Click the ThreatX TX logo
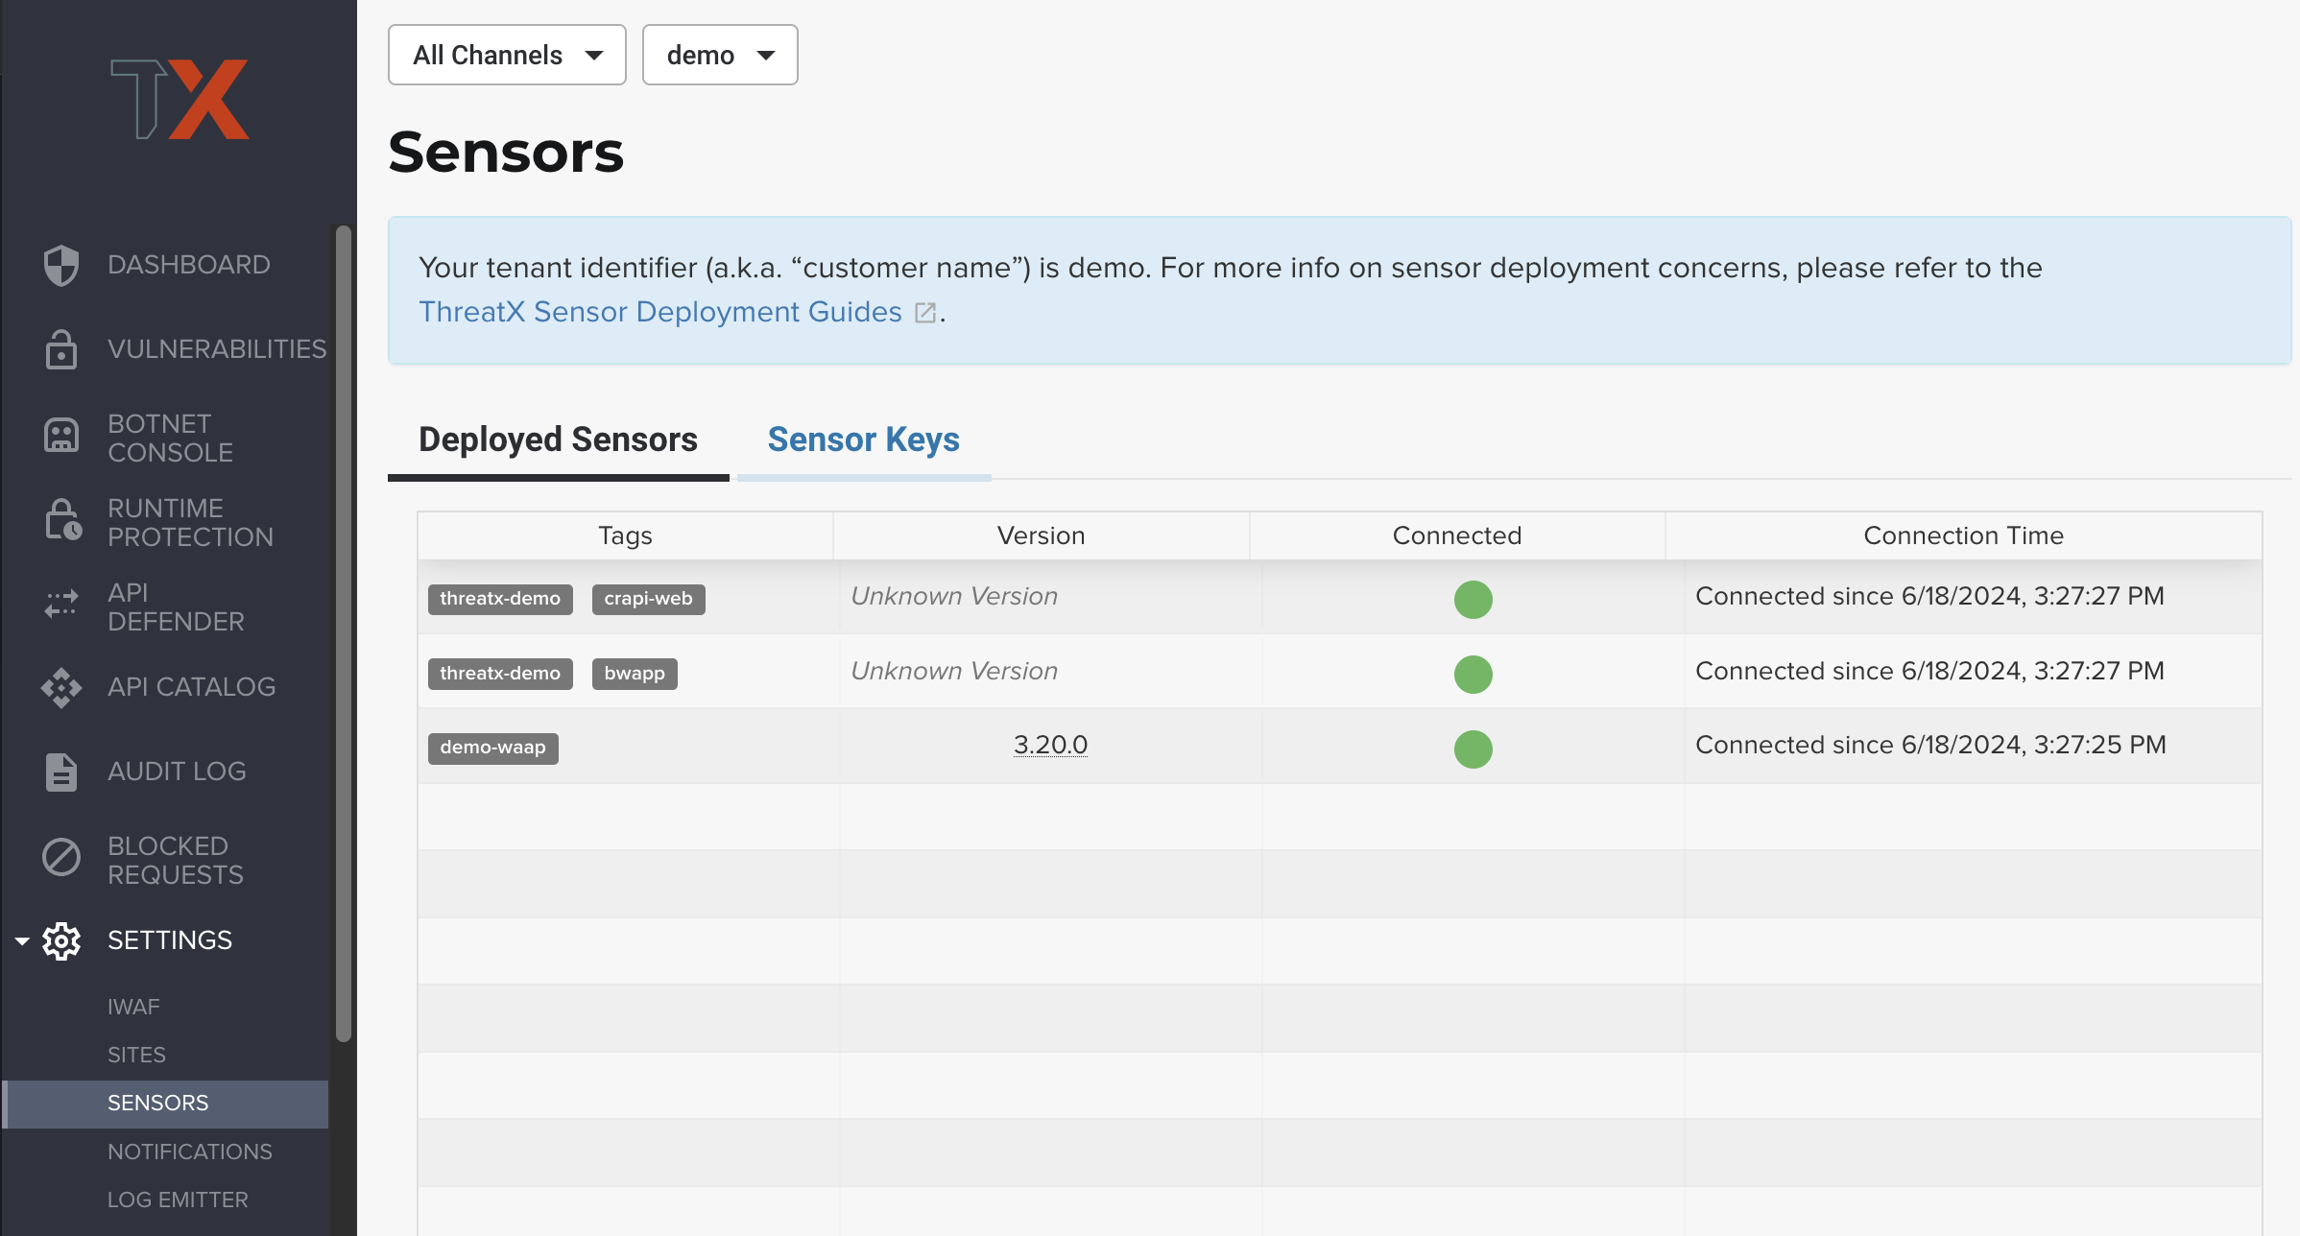 180,99
